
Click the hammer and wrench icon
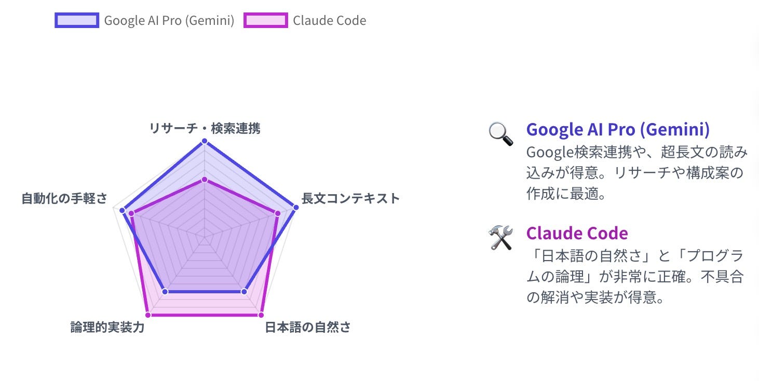[x=501, y=238]
